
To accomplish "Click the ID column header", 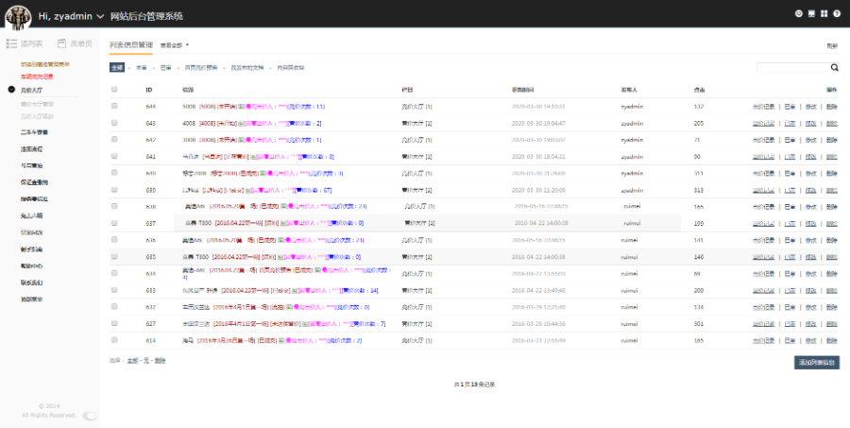I will [x=148, y=90].
